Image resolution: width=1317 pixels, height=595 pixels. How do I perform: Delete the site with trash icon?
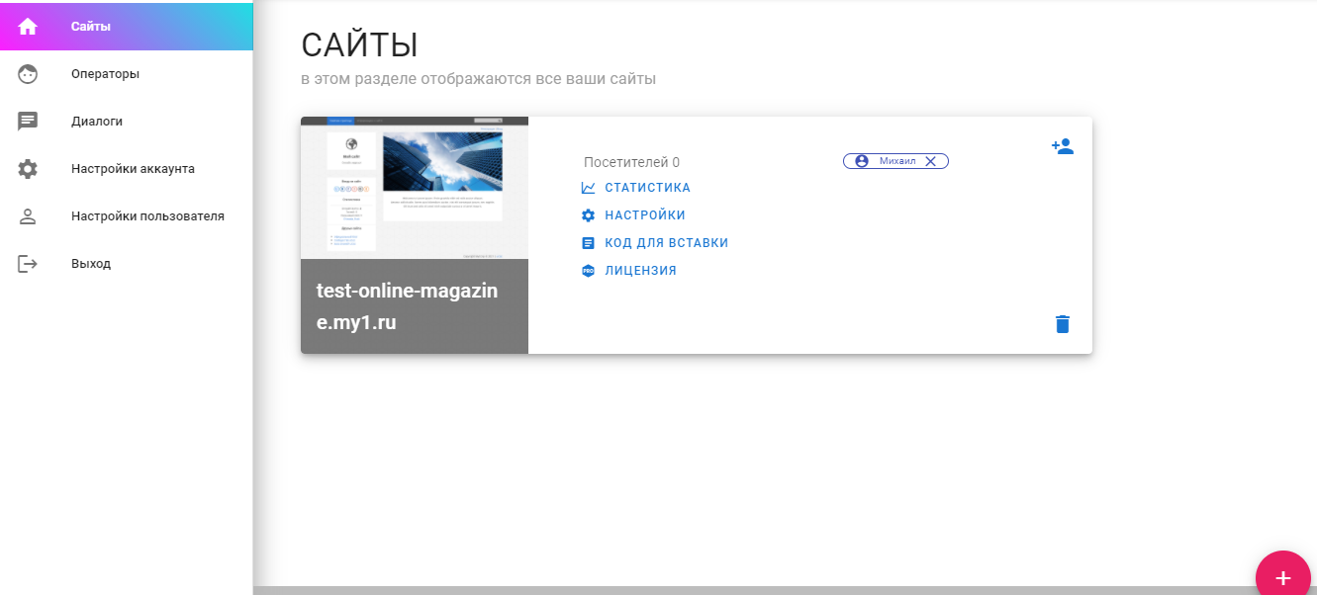click(1062, 324)
